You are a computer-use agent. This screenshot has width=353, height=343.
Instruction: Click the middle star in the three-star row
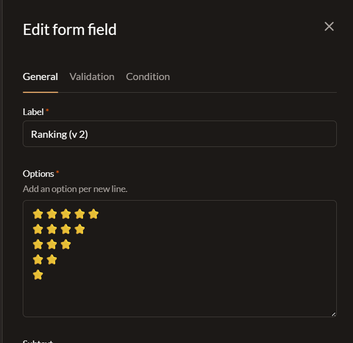(x=52, y=245)
